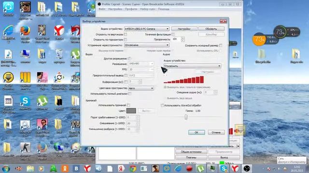
Task: Select the Yandex browser desktop shortcut
Action: click(59, 33)
